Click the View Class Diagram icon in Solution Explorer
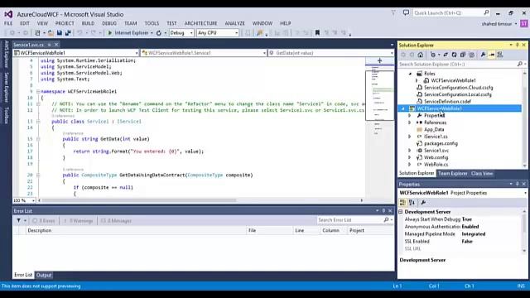 pos(500,55)
